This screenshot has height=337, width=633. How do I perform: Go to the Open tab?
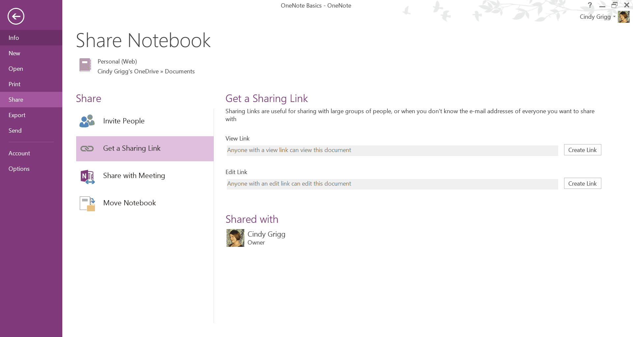click(x=31, y=69)
